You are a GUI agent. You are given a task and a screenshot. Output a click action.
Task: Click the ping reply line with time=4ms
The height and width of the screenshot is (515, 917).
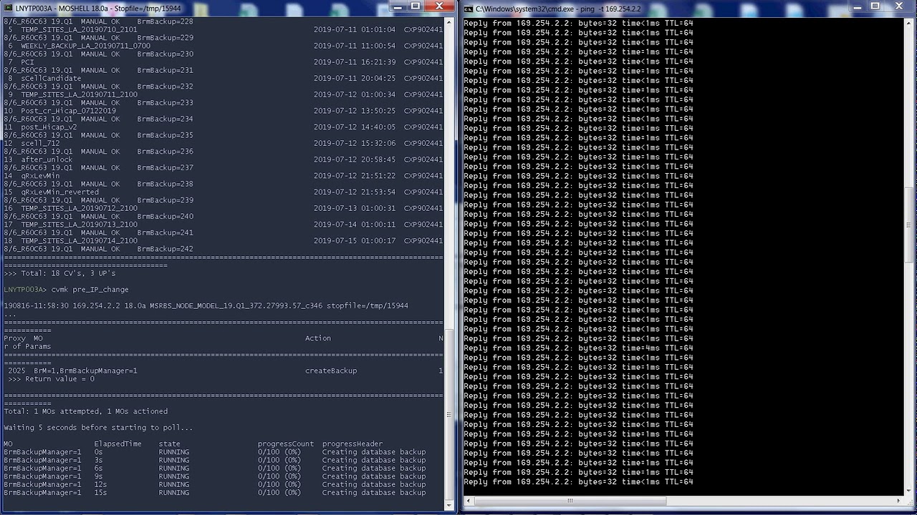(578, 348)
